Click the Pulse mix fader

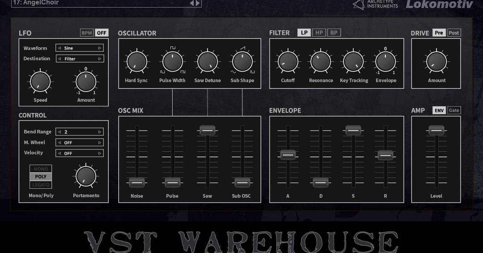click(x=173, y=182)
